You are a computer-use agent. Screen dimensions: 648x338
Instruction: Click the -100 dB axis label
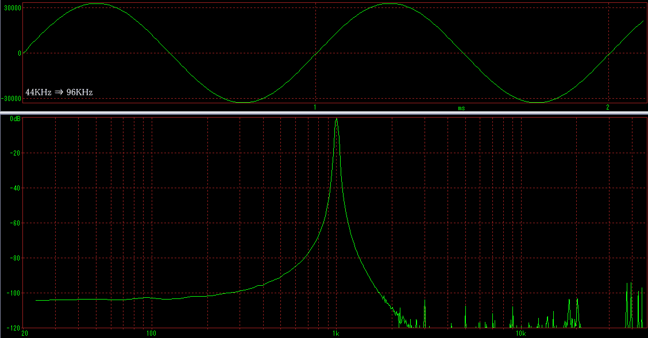tap(14, 293)
